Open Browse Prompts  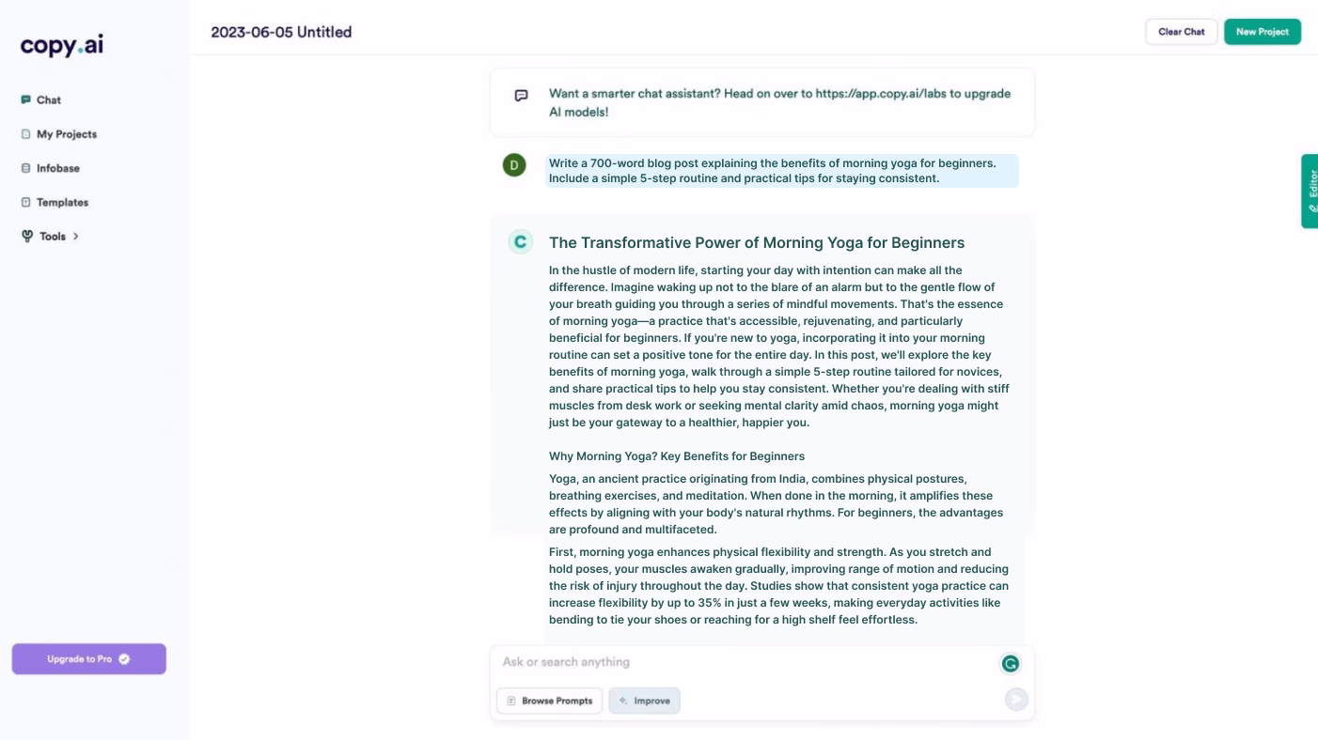[x=549, y=701]
